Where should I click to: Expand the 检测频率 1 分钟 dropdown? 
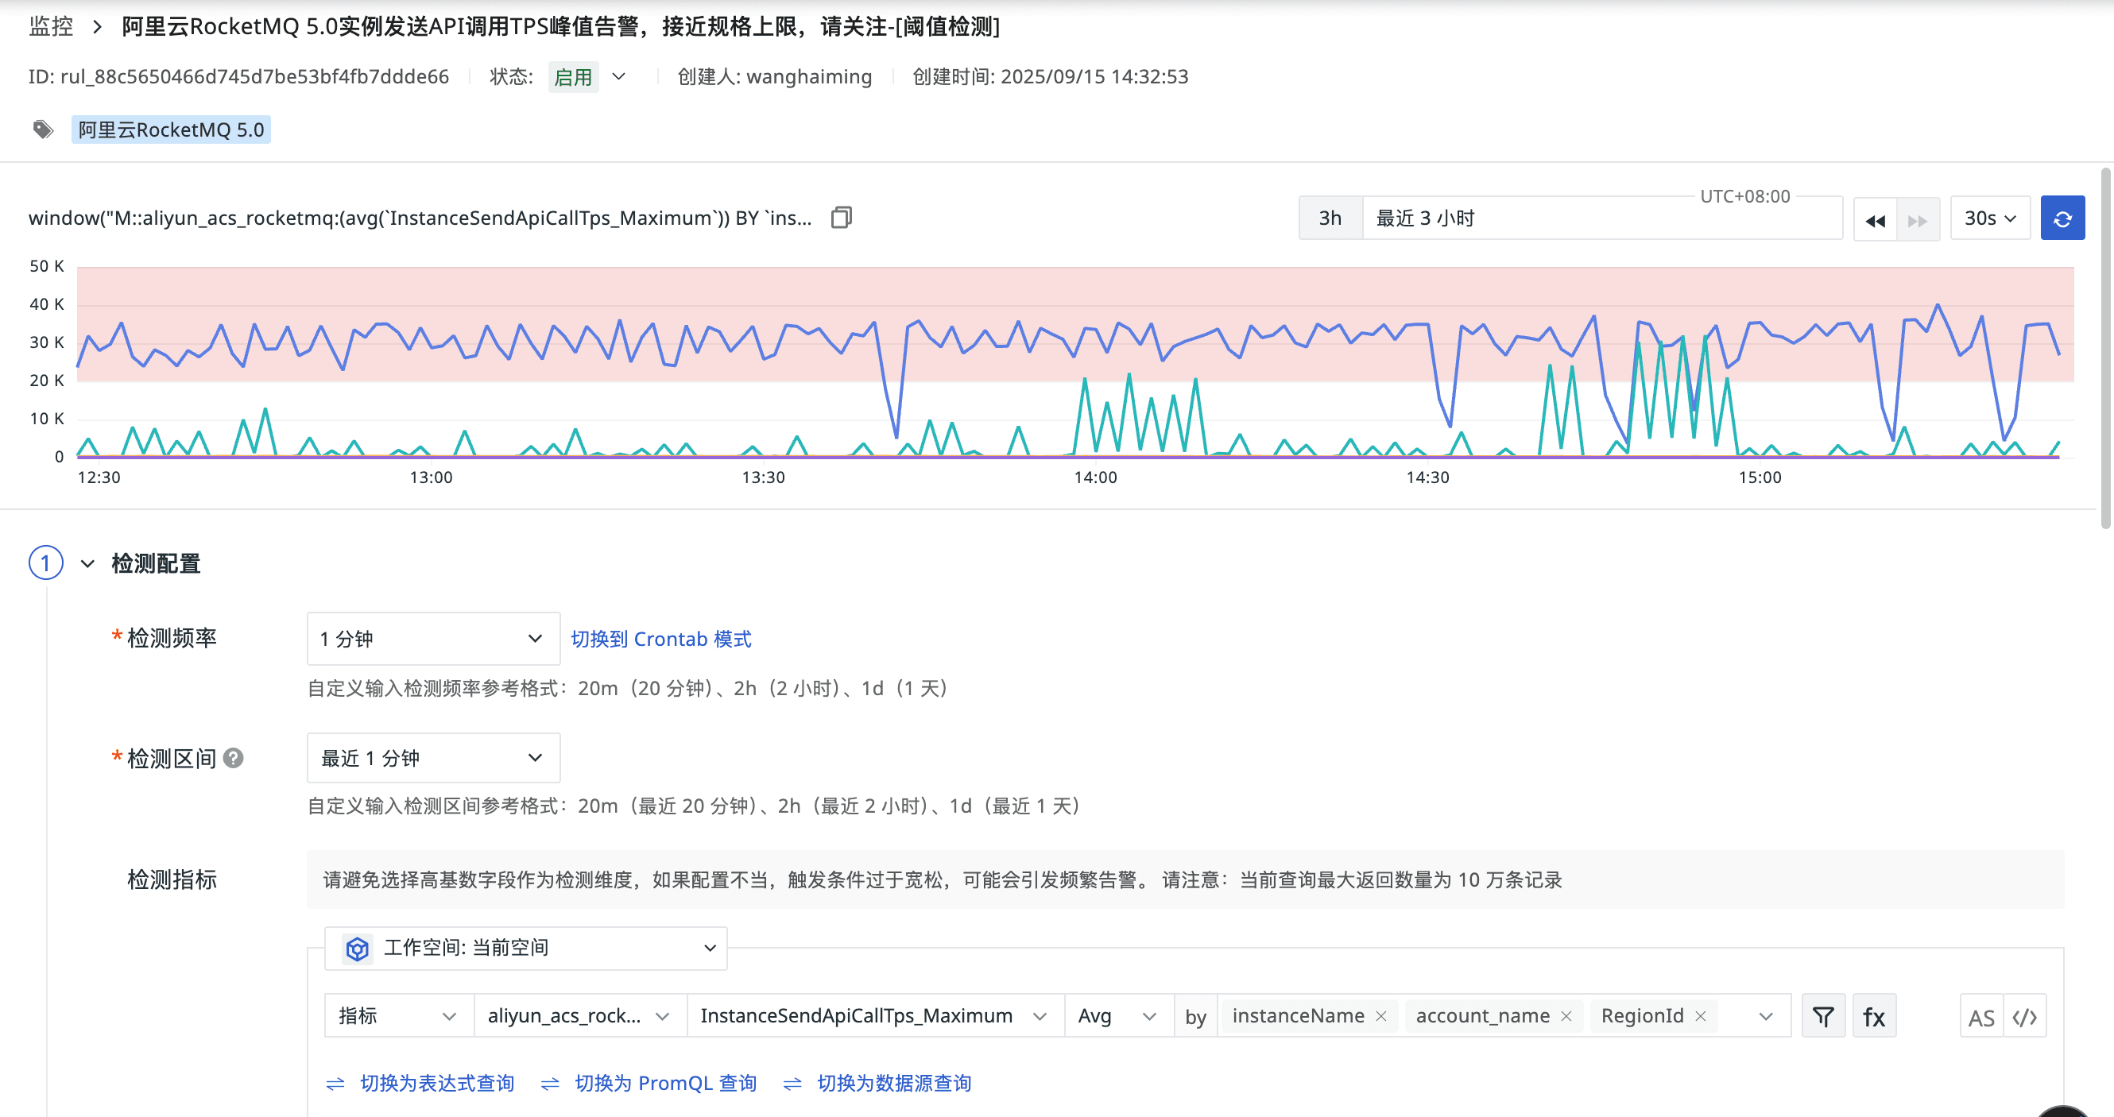pos(432,638)
